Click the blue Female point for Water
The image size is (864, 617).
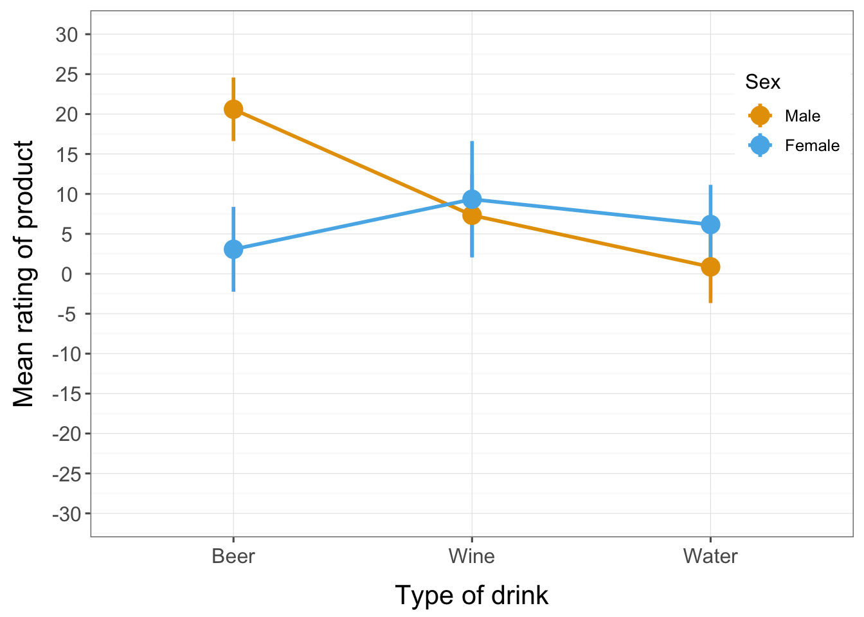(710, 224)
